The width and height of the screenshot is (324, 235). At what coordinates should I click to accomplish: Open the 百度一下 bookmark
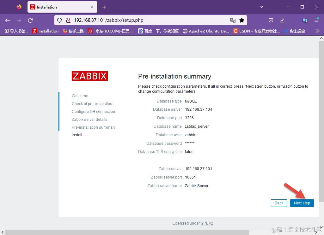pyautogui.click(x=158, y=31)
